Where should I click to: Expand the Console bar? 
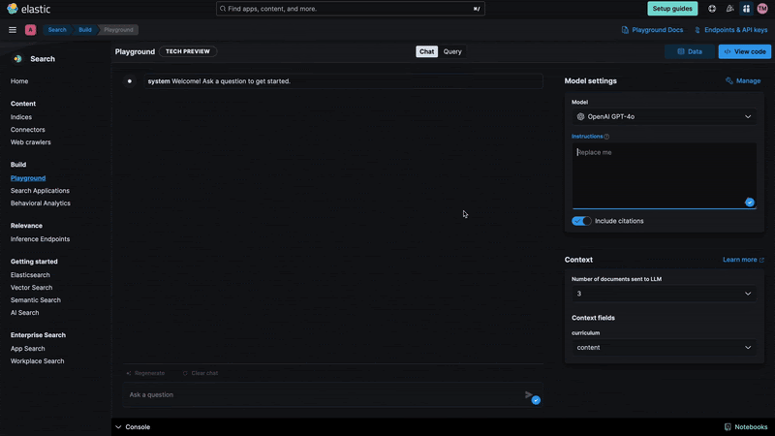pos(133,426)
